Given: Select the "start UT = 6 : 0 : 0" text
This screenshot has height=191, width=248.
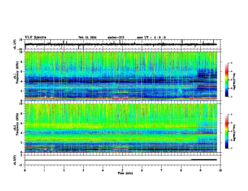Looking at the screenshot, I should tap(151, 37).
